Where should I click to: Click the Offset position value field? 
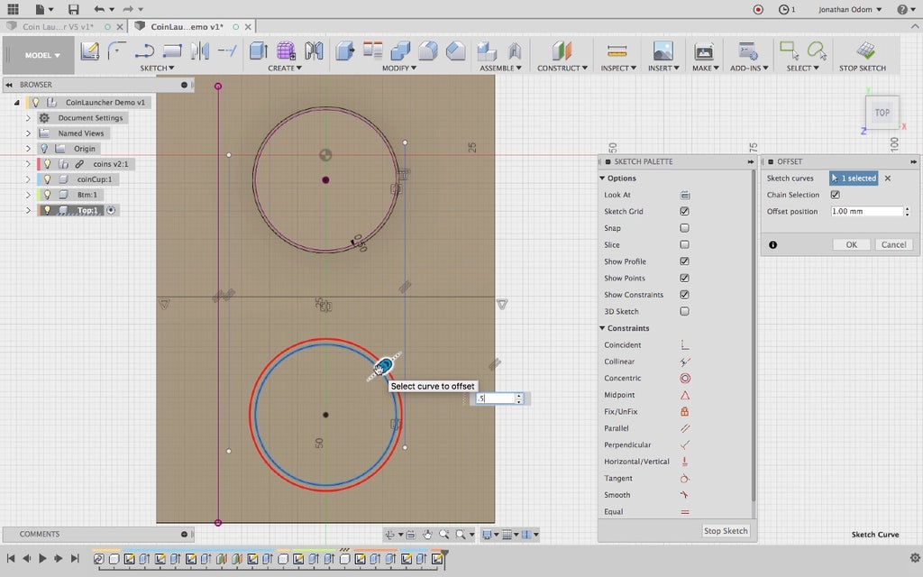coord(864,212)
